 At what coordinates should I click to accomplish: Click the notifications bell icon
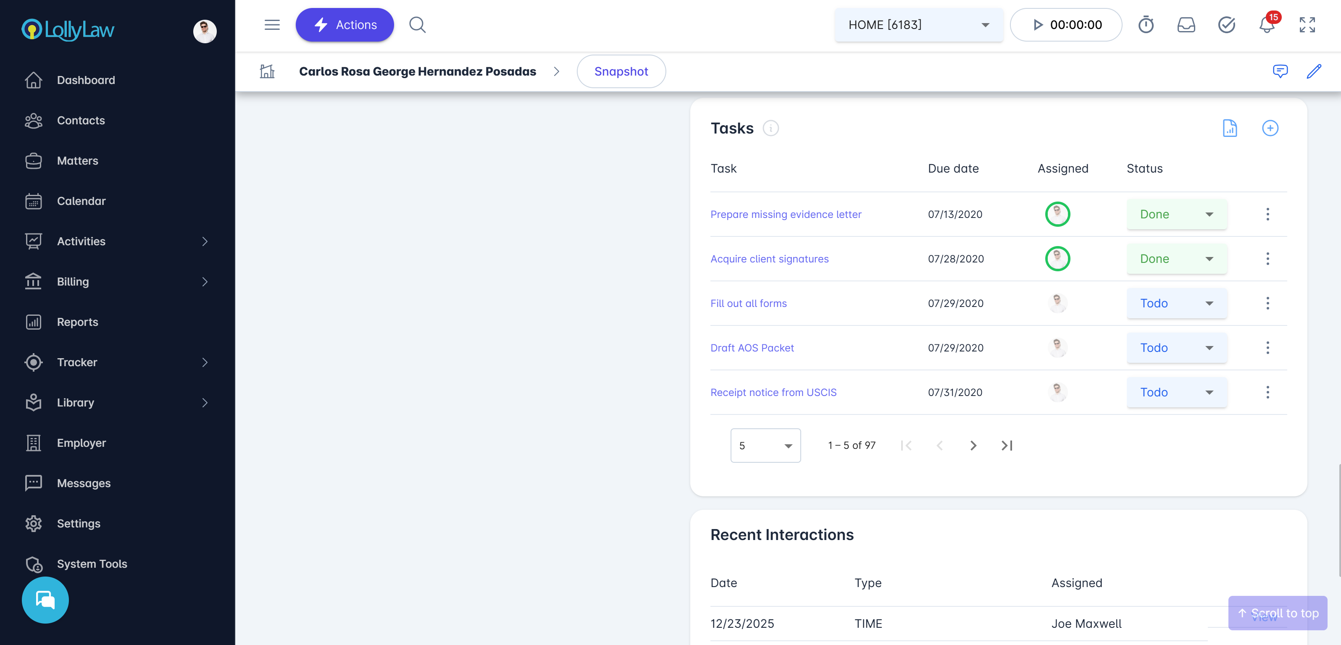click(1267, 25)
